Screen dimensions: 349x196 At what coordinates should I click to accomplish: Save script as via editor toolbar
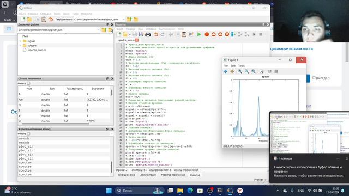[141, 34]
